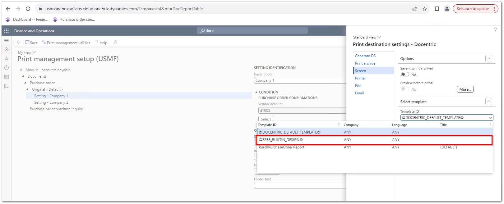The height and width of the screenshot is (204, 504).
Task: Toggle the Preview before print switch
Action: point(405,89)
